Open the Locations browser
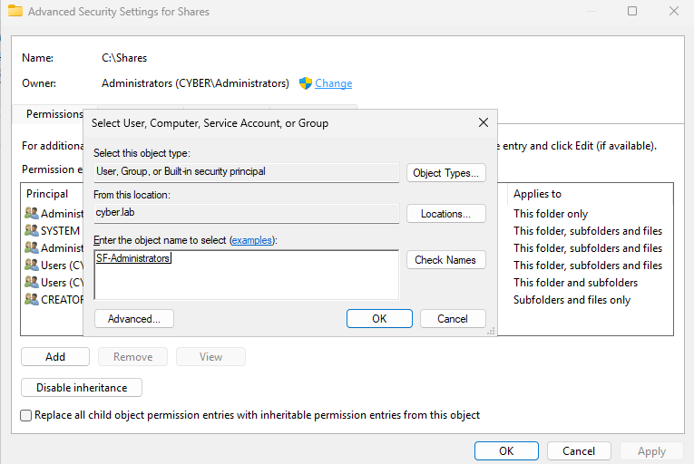Image resolution: width=694 pixels, height=464 pixels. coord(445,214)
